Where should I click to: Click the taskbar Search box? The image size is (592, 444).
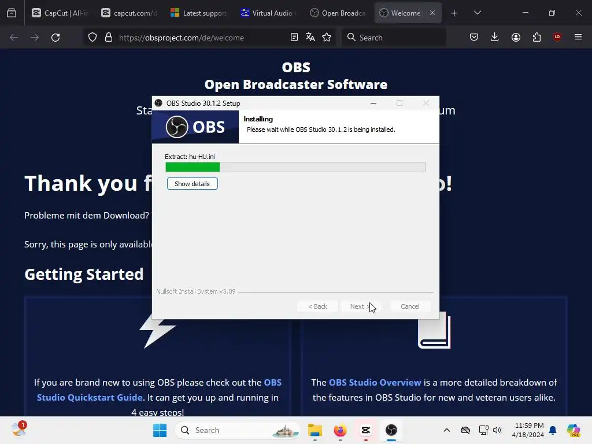coord(238,430)
